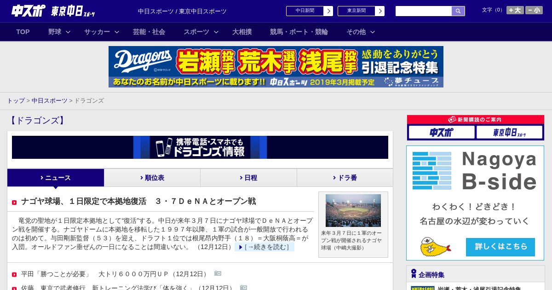Open ナゴヤ球場 1日限定 headline
The width and height of the screenshot is (552, 290).
point(138,201)
